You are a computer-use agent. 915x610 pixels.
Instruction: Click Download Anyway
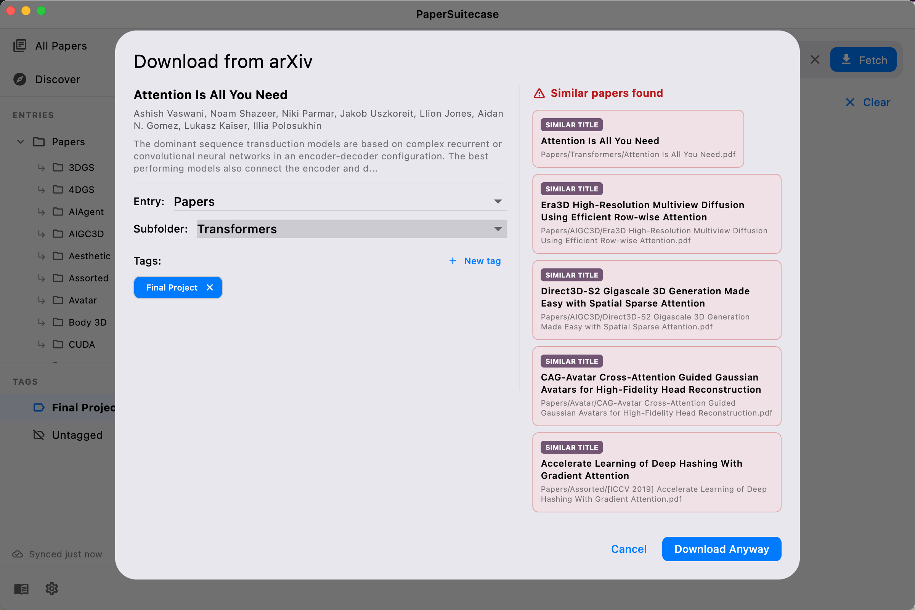click(x=721, y=549)
